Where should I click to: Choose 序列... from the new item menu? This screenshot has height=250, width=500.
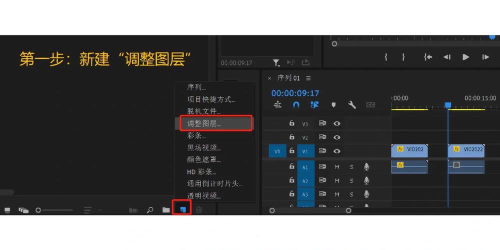click(x=196, y=87)
